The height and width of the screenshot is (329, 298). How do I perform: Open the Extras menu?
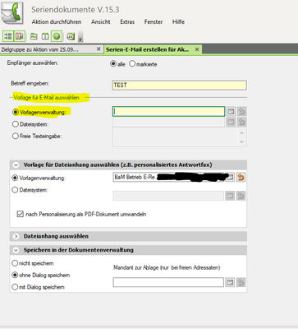(x=127, y=22)
